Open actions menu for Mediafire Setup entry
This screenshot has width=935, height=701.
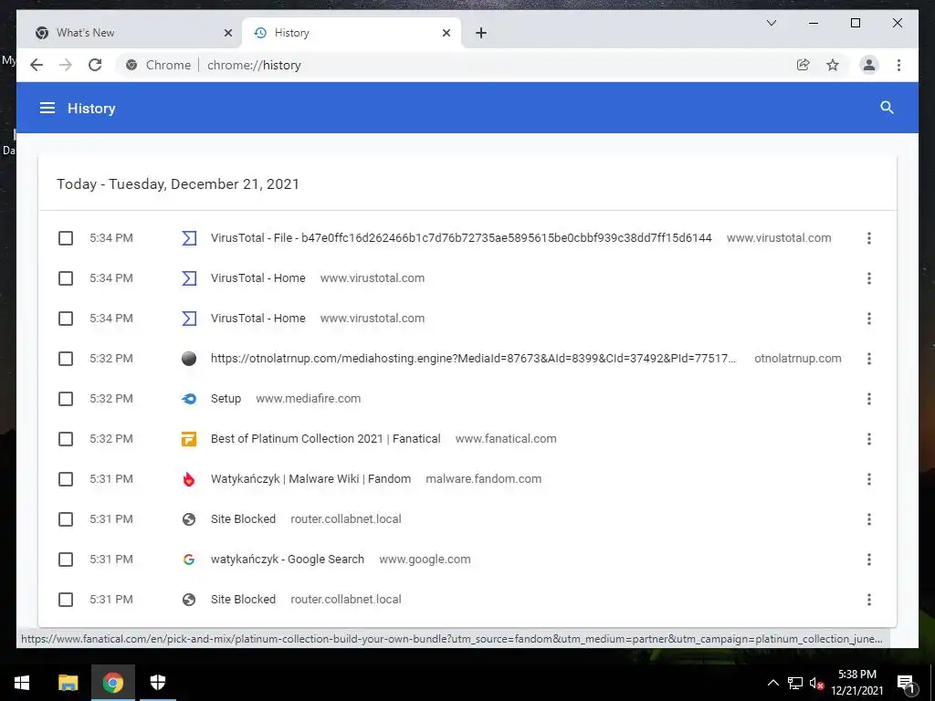[869, 399]
